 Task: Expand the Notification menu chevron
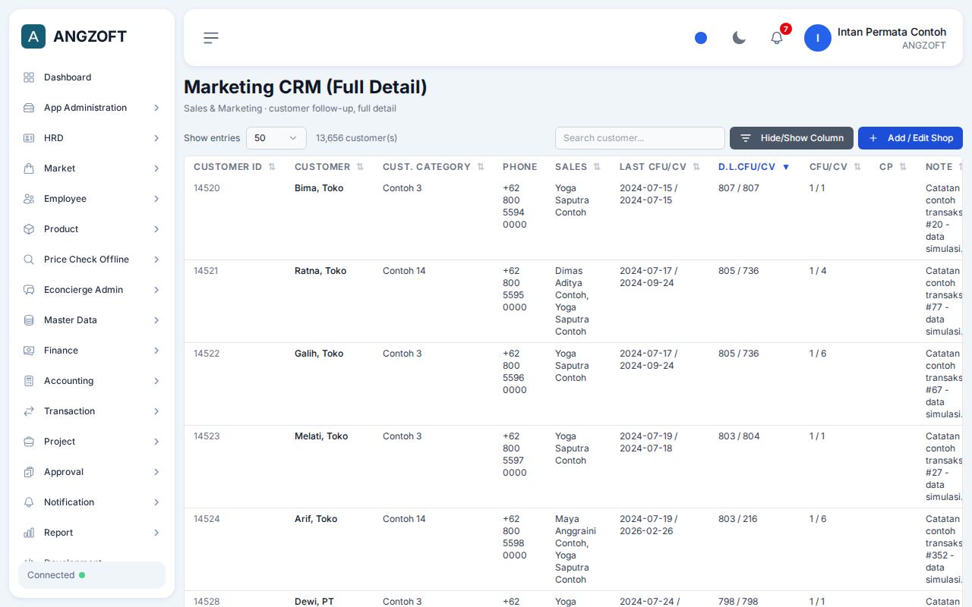pyautogui.click(x=156, y=502)
